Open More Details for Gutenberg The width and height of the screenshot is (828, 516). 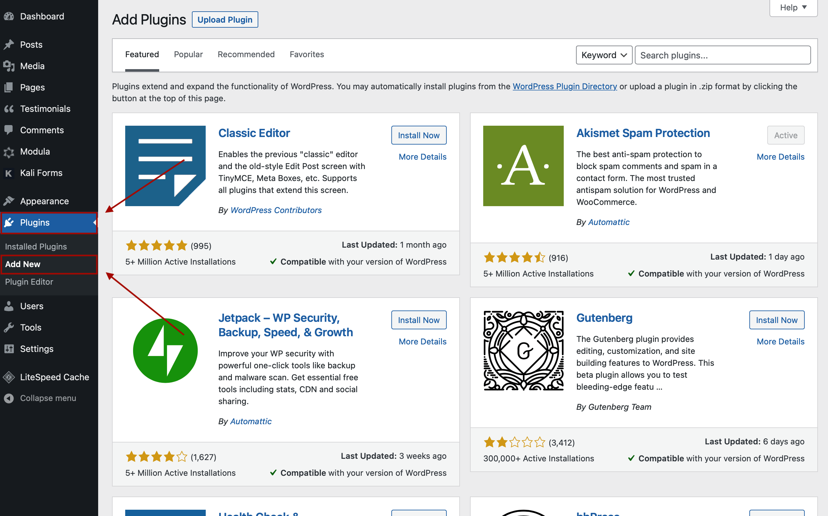click(x=780, y=341)
